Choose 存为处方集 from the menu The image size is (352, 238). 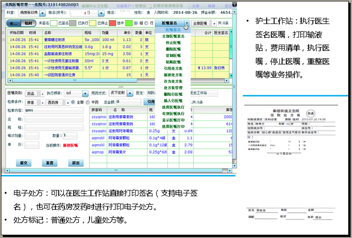[x=173, y=82]
